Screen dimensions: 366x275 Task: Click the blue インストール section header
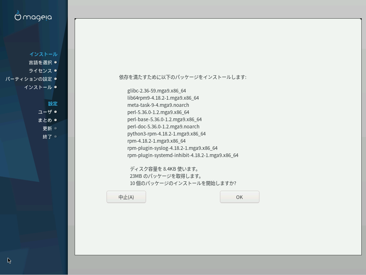[x=43, y=54]
